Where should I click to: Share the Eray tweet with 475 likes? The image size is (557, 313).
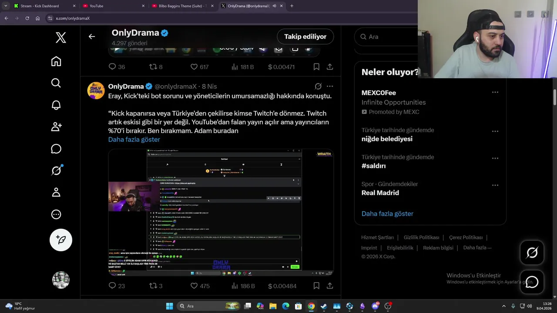330,286
